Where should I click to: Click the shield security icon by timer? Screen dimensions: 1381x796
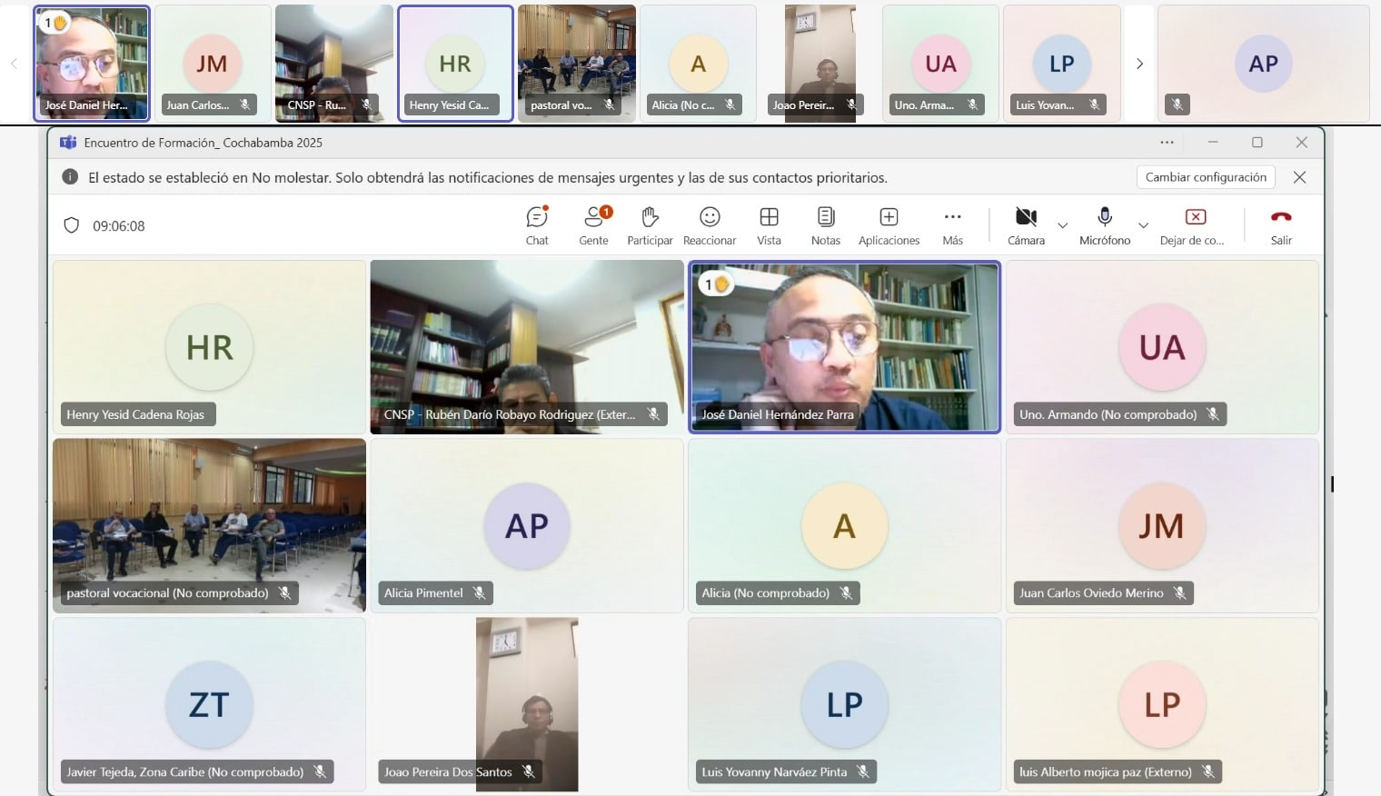click(72, 225)
